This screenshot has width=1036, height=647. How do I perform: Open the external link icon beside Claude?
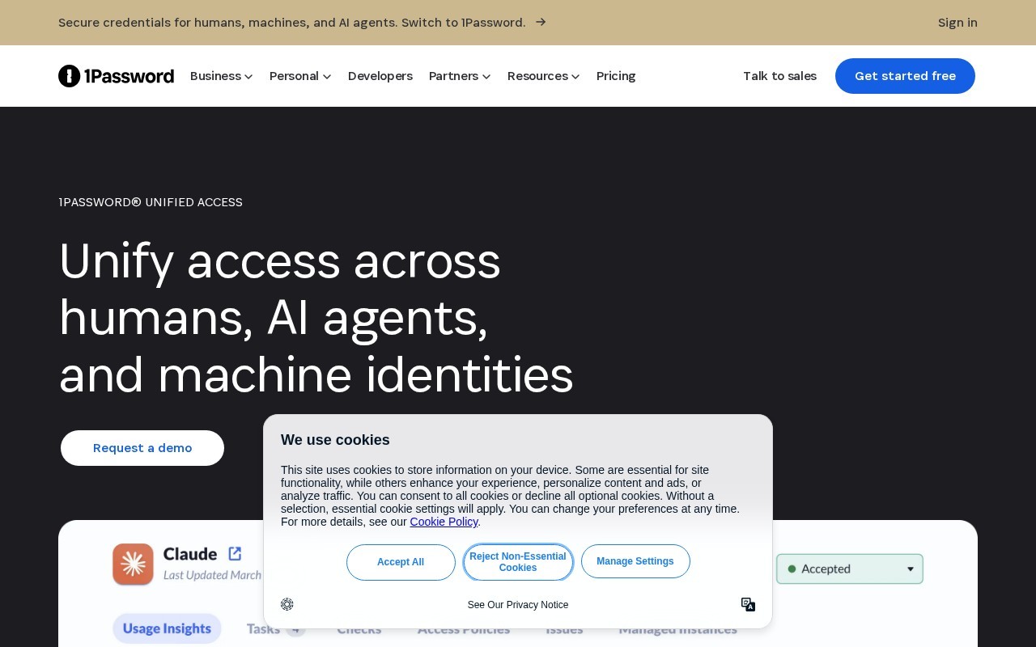coord(235,553)
